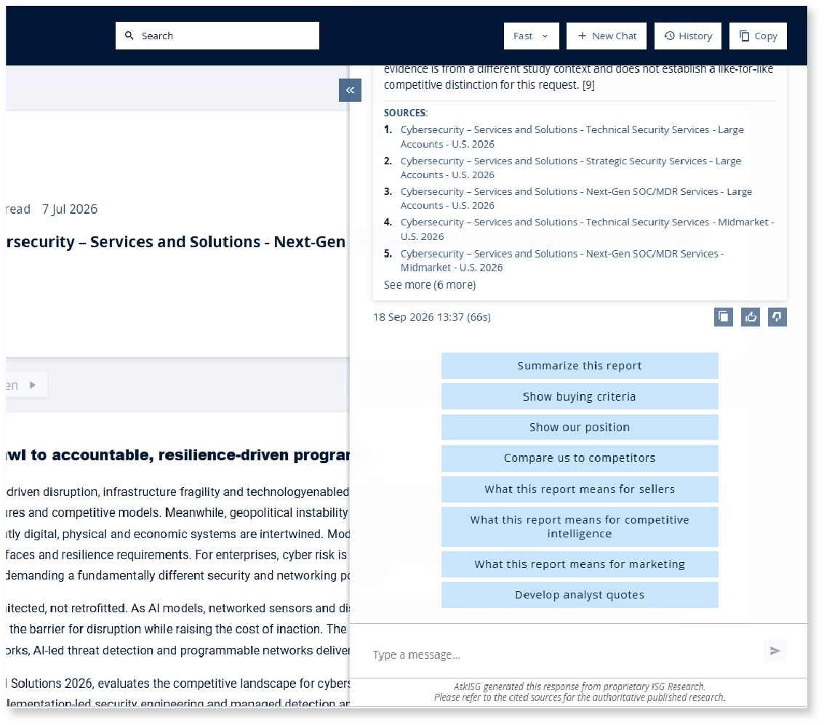This screenshot has height=725, width=824.
Task: Open Next-Gen SOC/MDR Midmarket source
Action: tap(561, 260)
